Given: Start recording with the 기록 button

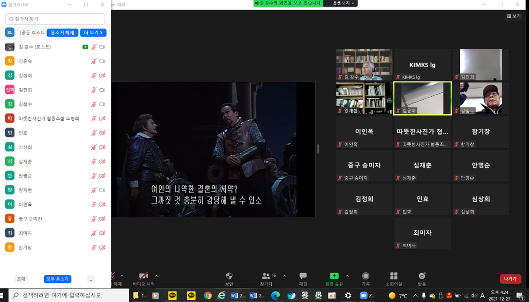Looking at the screenshot, I should (365, 278).
